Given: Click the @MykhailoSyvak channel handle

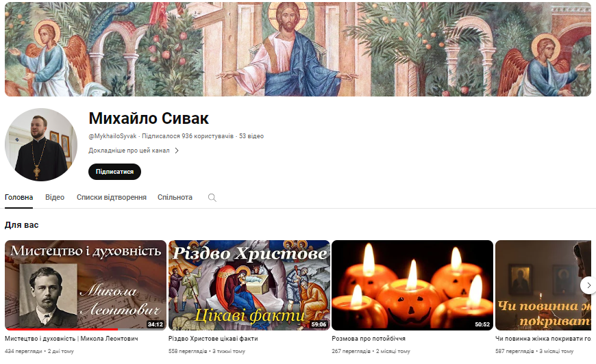Looking at the screenshot, I should 112,136.
